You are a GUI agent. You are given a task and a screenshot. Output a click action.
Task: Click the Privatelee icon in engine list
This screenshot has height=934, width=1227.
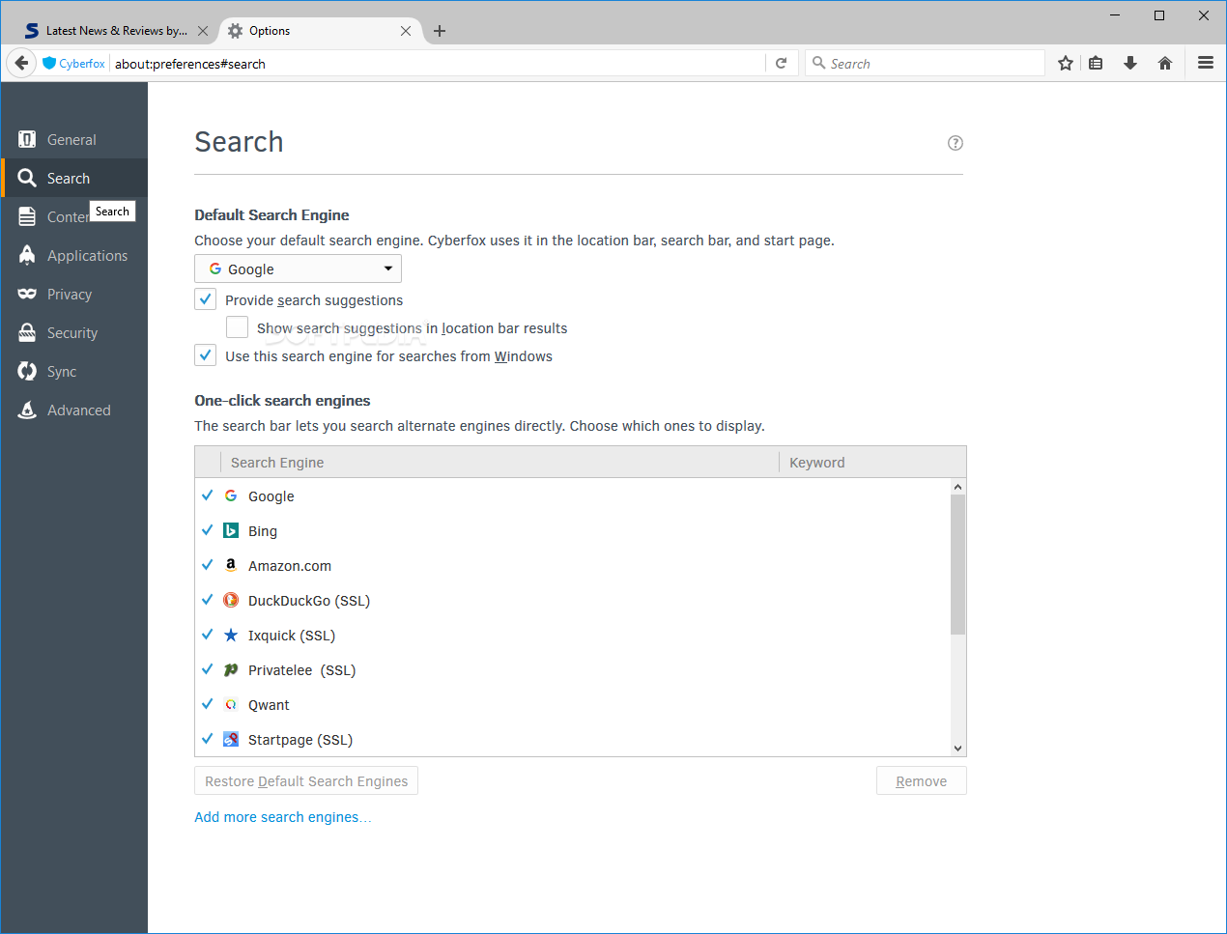pos(231,669)
